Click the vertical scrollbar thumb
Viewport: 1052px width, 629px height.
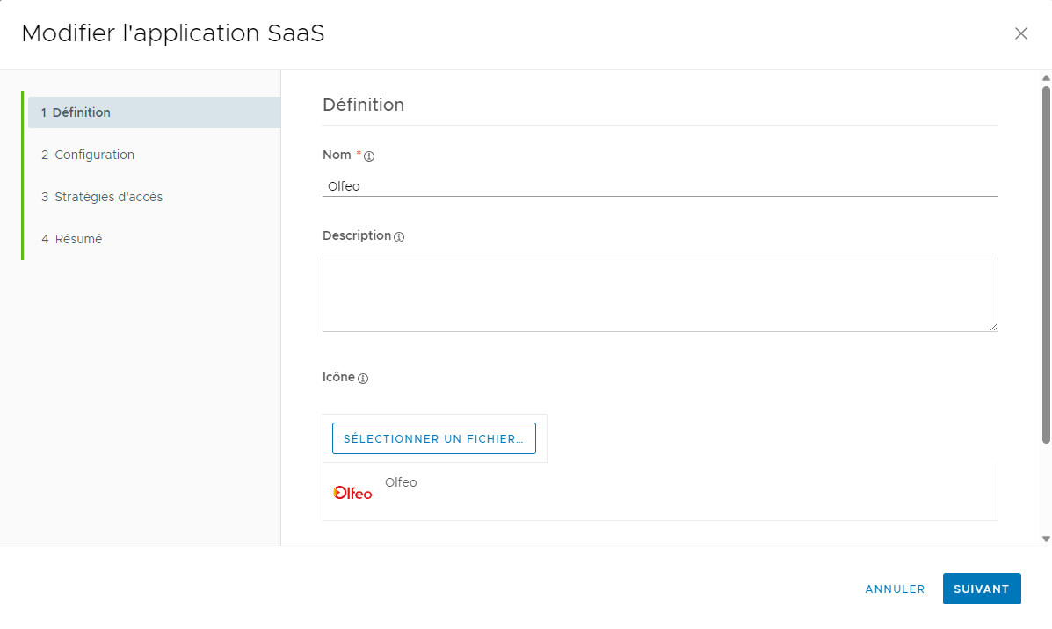pyautogui.click(x=1046, y=264)
